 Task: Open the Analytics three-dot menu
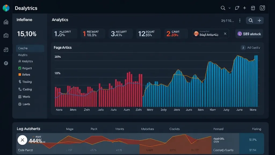240,20
